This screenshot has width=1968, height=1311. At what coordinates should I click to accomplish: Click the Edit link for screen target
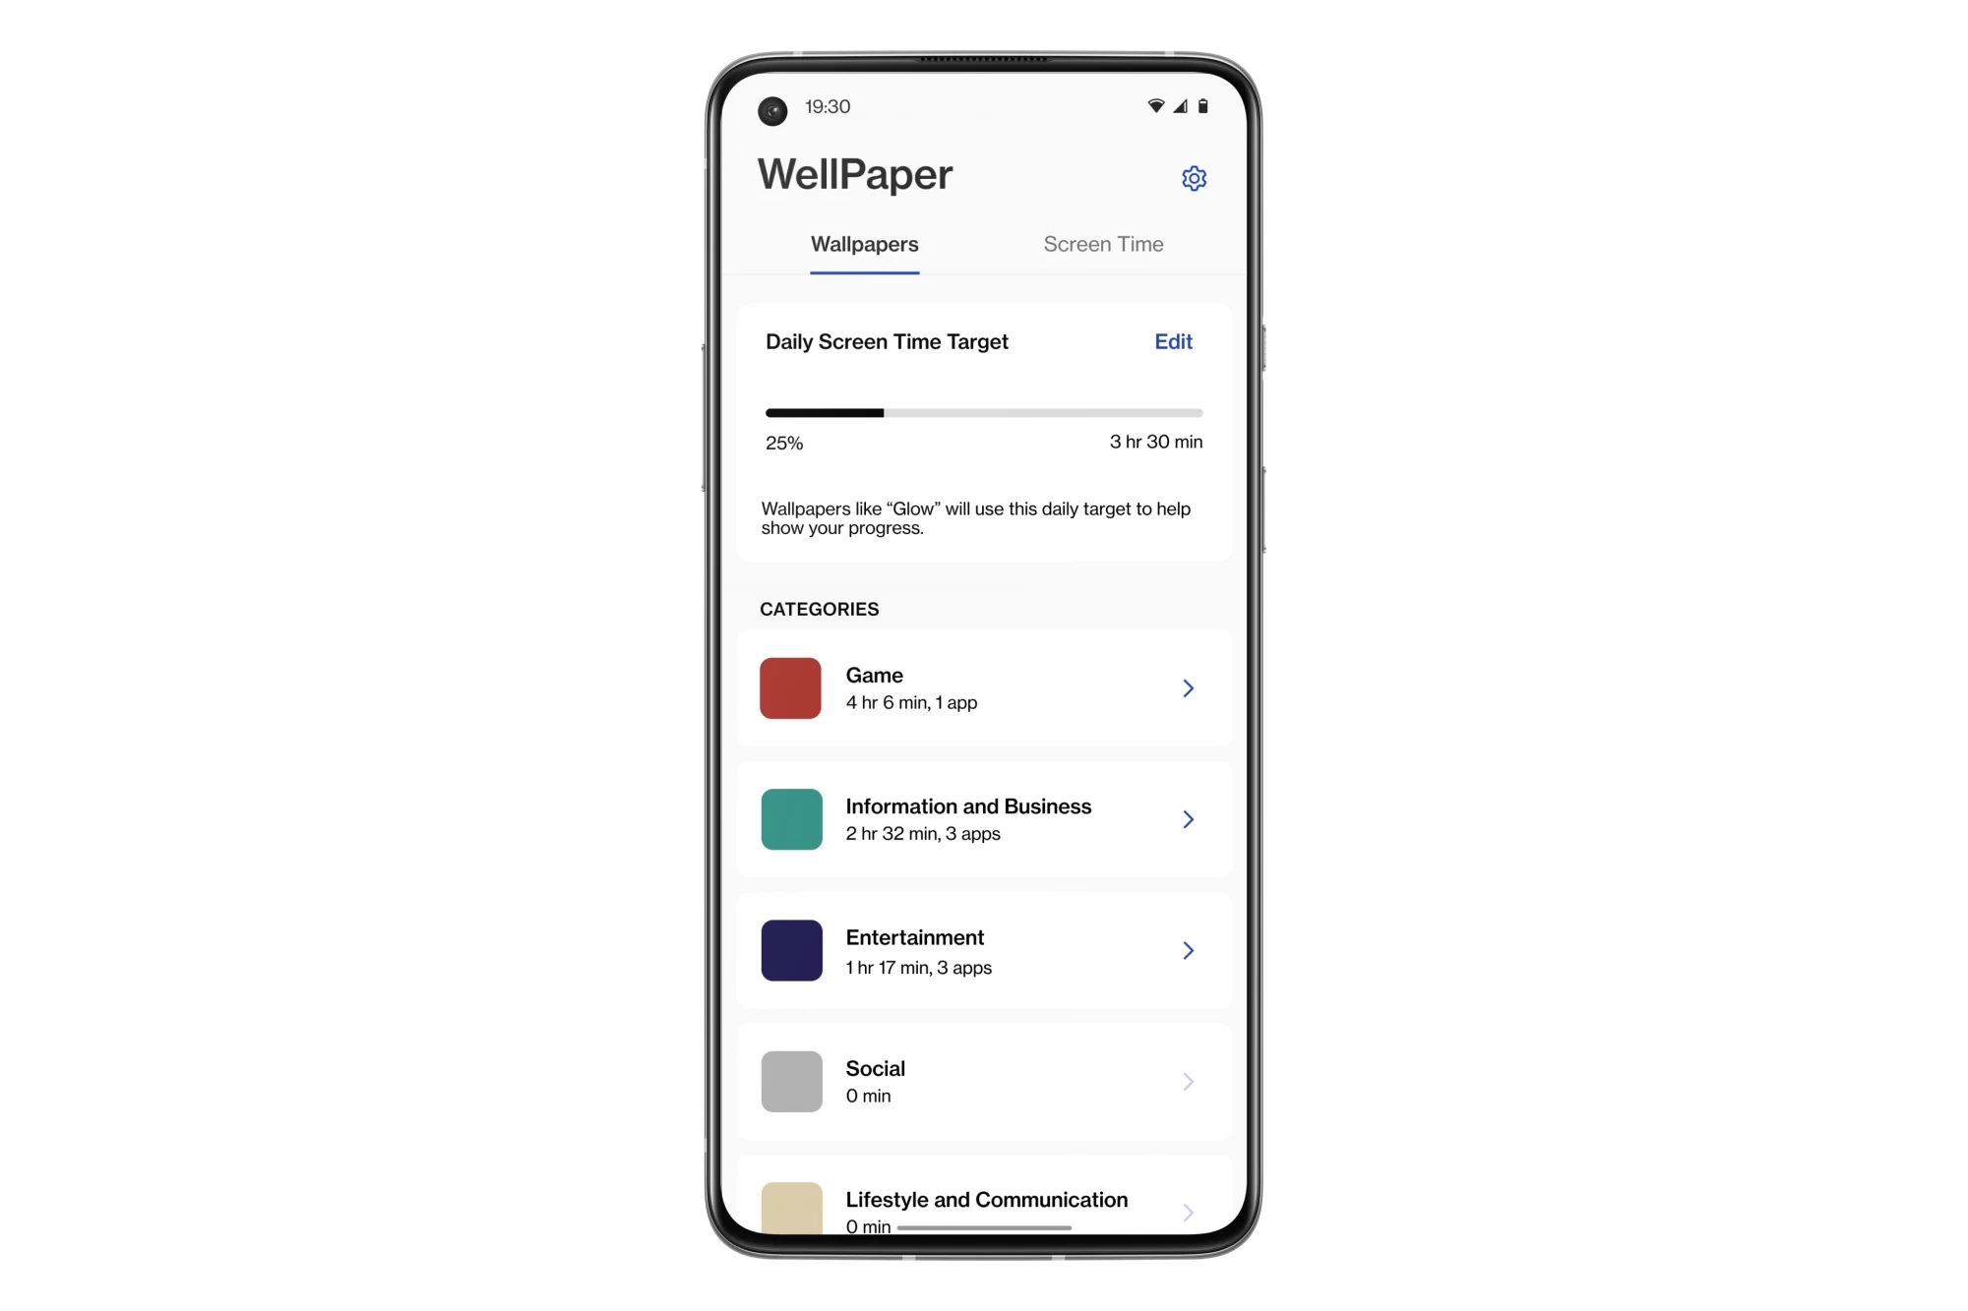[x=1174, y=341]
